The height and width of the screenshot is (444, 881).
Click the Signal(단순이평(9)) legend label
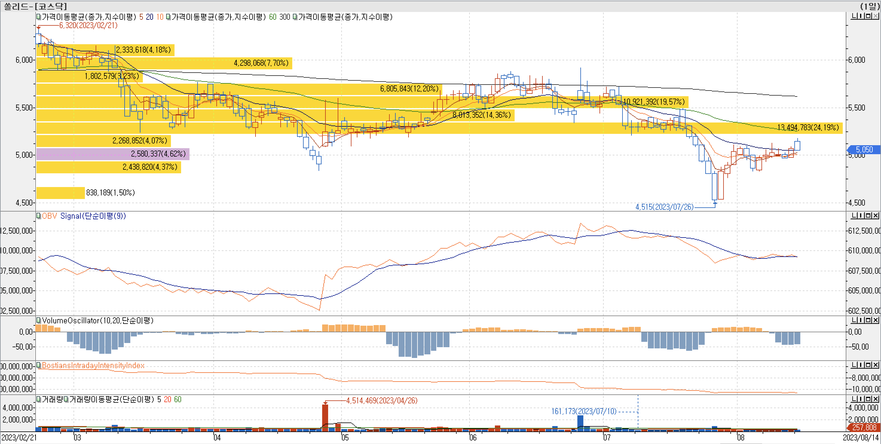(93, 216)
